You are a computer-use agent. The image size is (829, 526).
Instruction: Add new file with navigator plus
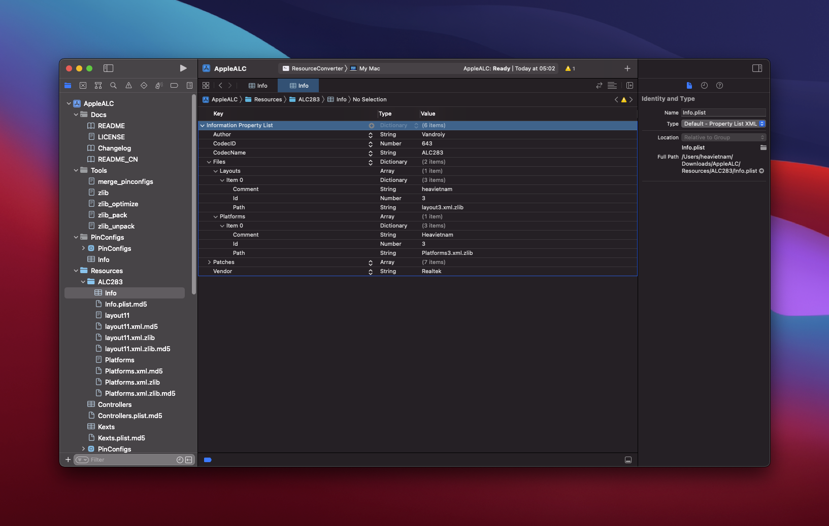pyautogui.click(x=68, y=460)
